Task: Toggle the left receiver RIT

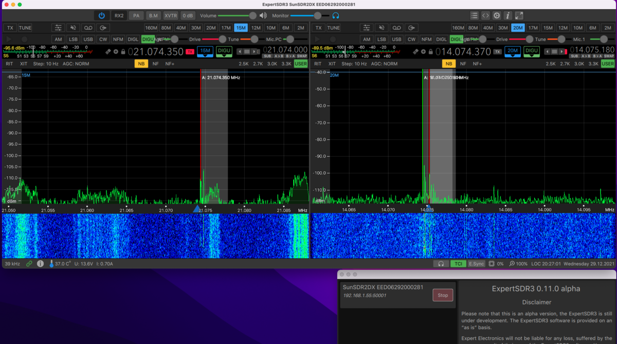Action: click(9, 64)
